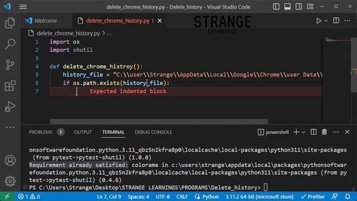Click the problems count badge 1
This screenshot has width=357, height=201.
pos(61,132)
